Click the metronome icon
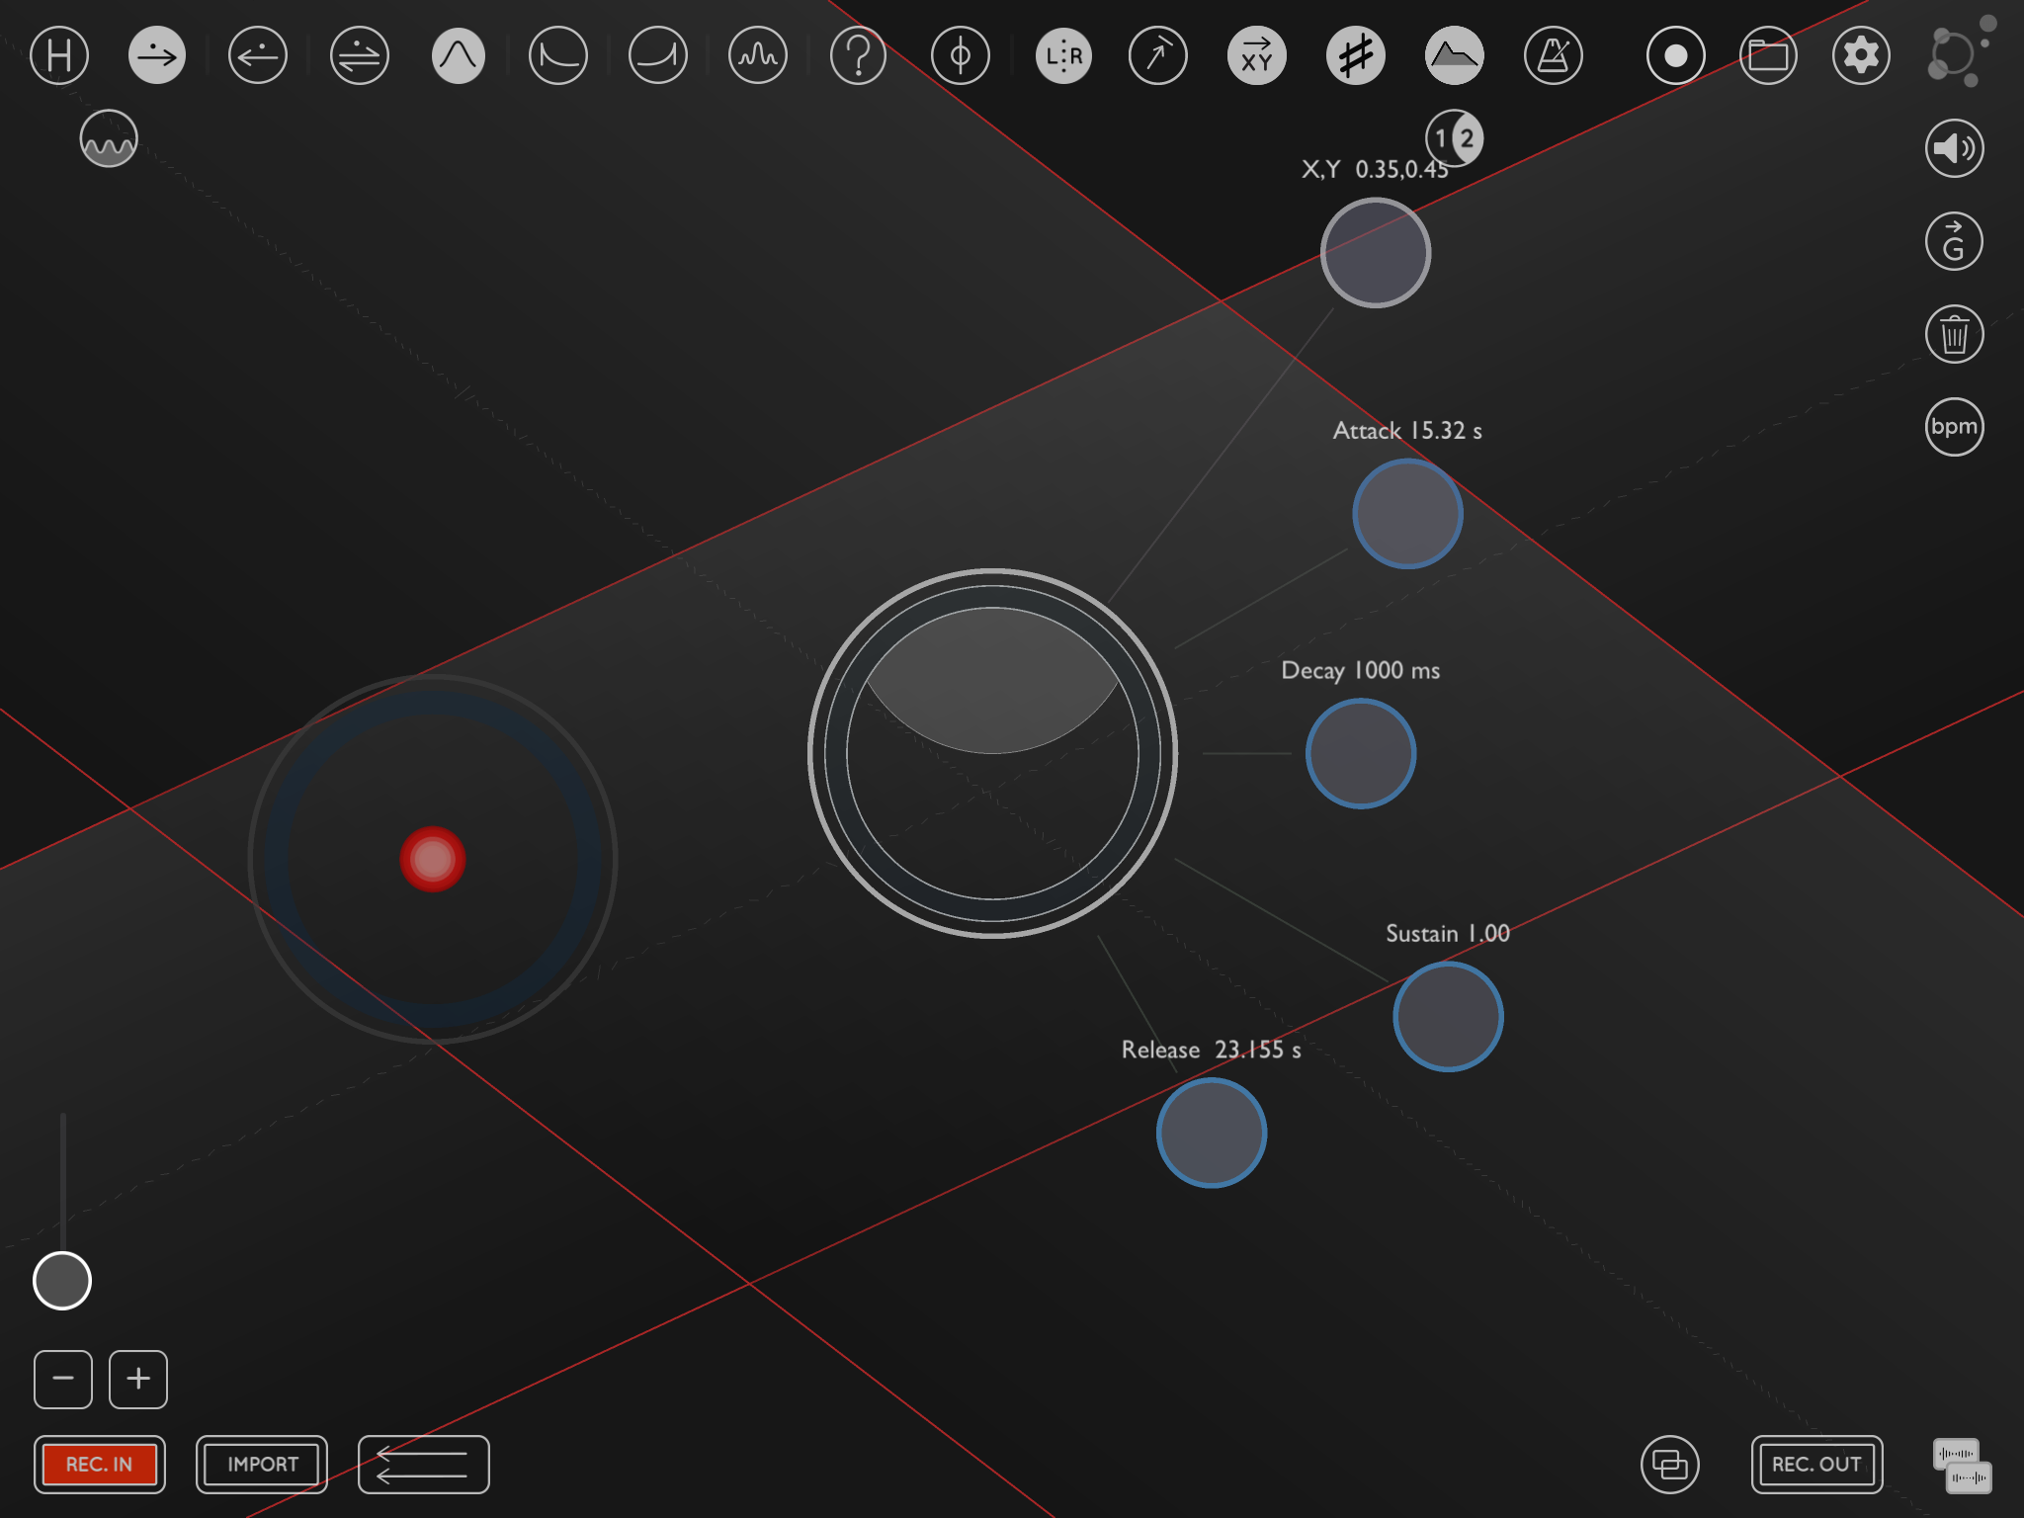 click(1553, 55)
